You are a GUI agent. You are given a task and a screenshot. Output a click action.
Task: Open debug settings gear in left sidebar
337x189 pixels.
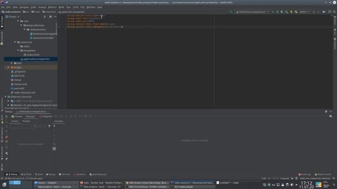click(x=7, y=153)
